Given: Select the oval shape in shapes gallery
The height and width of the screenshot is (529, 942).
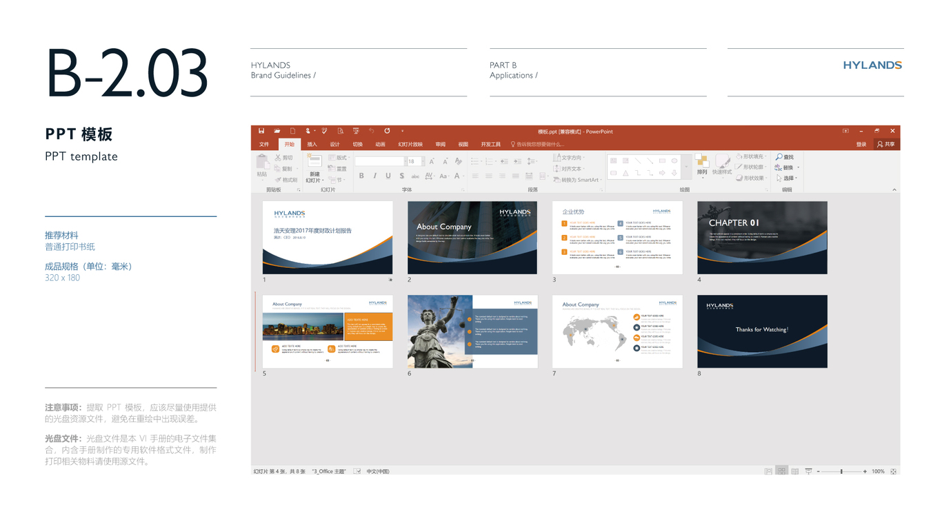Looking at the screenshot, I should click(675, 161).
